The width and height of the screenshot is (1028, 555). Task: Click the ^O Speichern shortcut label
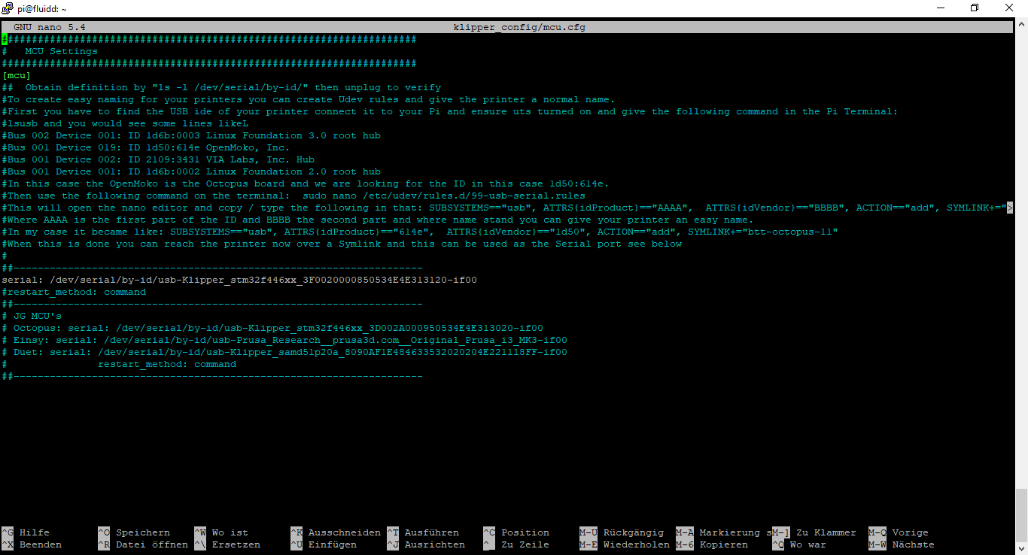tap(134, 532)
